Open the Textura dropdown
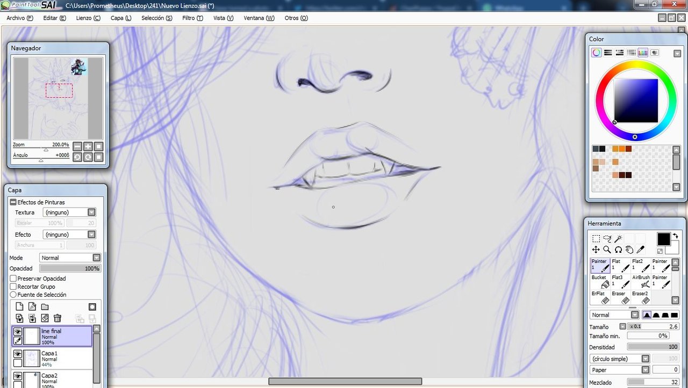The image size is (688, 388). click(69, 213)
